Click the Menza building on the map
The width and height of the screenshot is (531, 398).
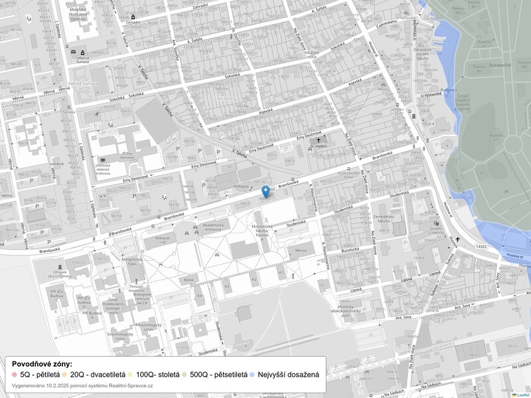[301, 250]
